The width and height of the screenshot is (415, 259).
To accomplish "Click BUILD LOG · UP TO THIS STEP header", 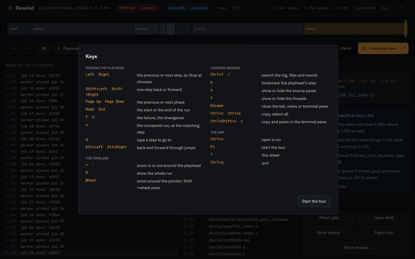I will tap(29, 65).
